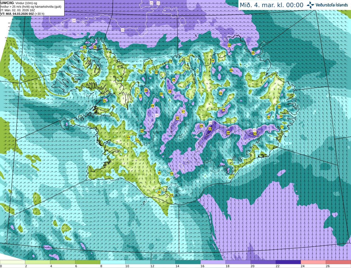This screenshot has height=268, width=351.
Task: Click the 'Mið. 4. mar. kl. 00:00' title
Action: click(271, 5)
